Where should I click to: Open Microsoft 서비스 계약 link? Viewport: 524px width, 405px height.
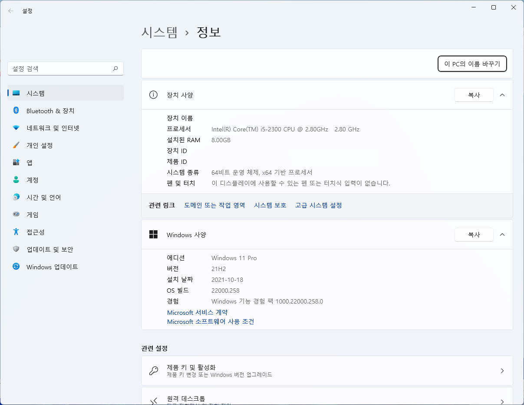click(x=198, y=312)
